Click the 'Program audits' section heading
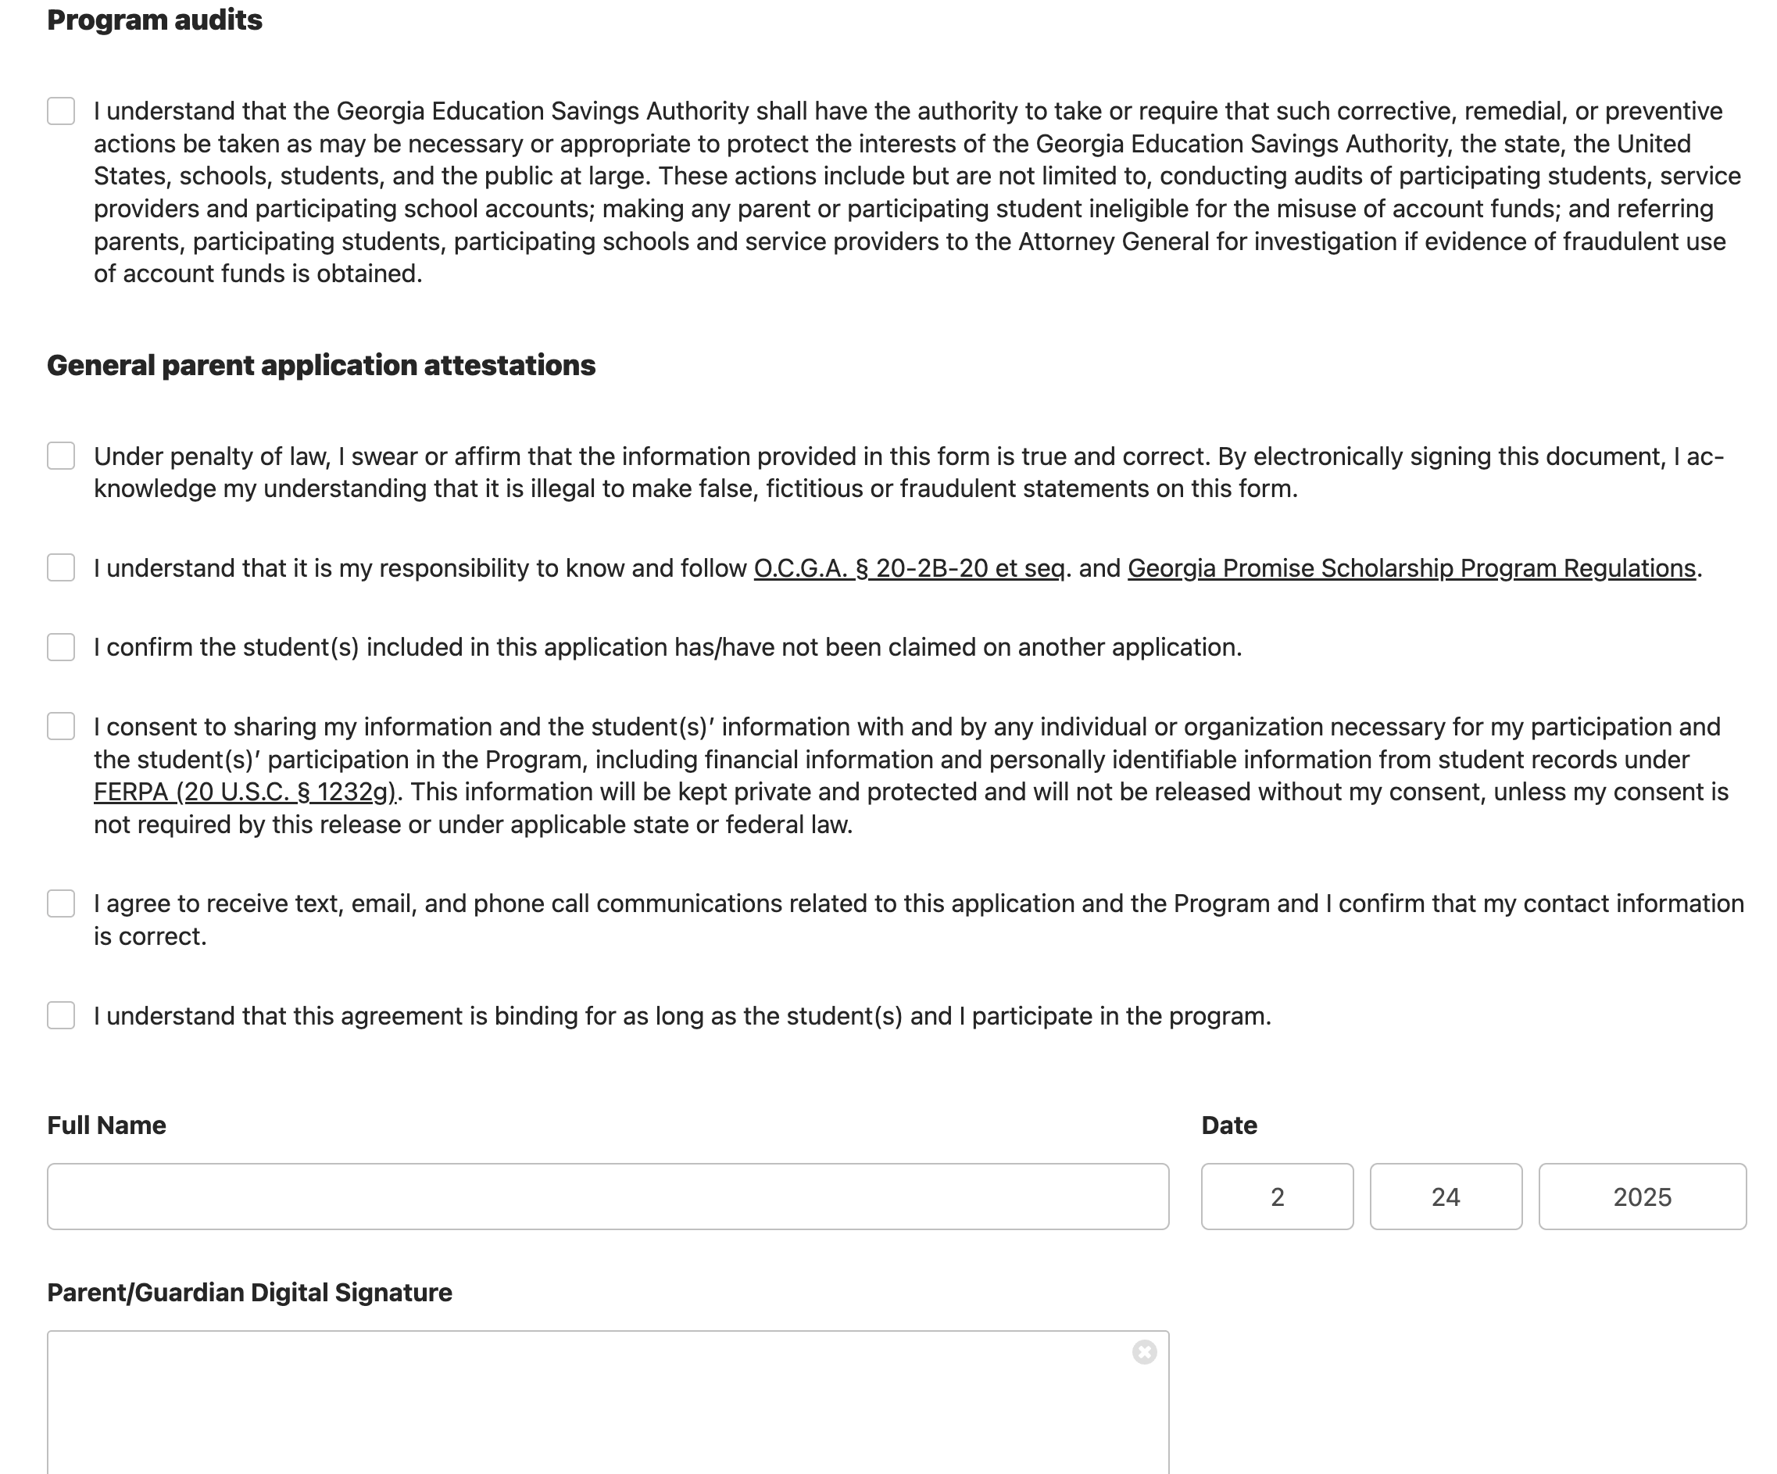The width and height of the screenshot is (1777, 1474). coord(154,20)
